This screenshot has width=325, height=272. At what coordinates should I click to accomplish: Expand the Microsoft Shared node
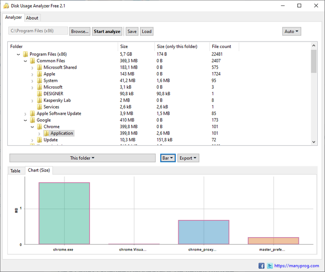32,68
